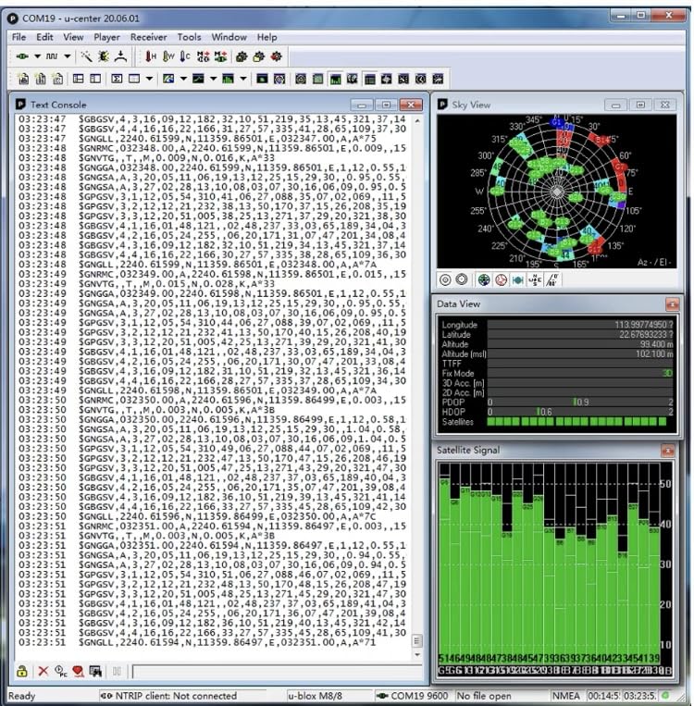
Task: Close the Text Console window
Action: [x=411, y=105]
